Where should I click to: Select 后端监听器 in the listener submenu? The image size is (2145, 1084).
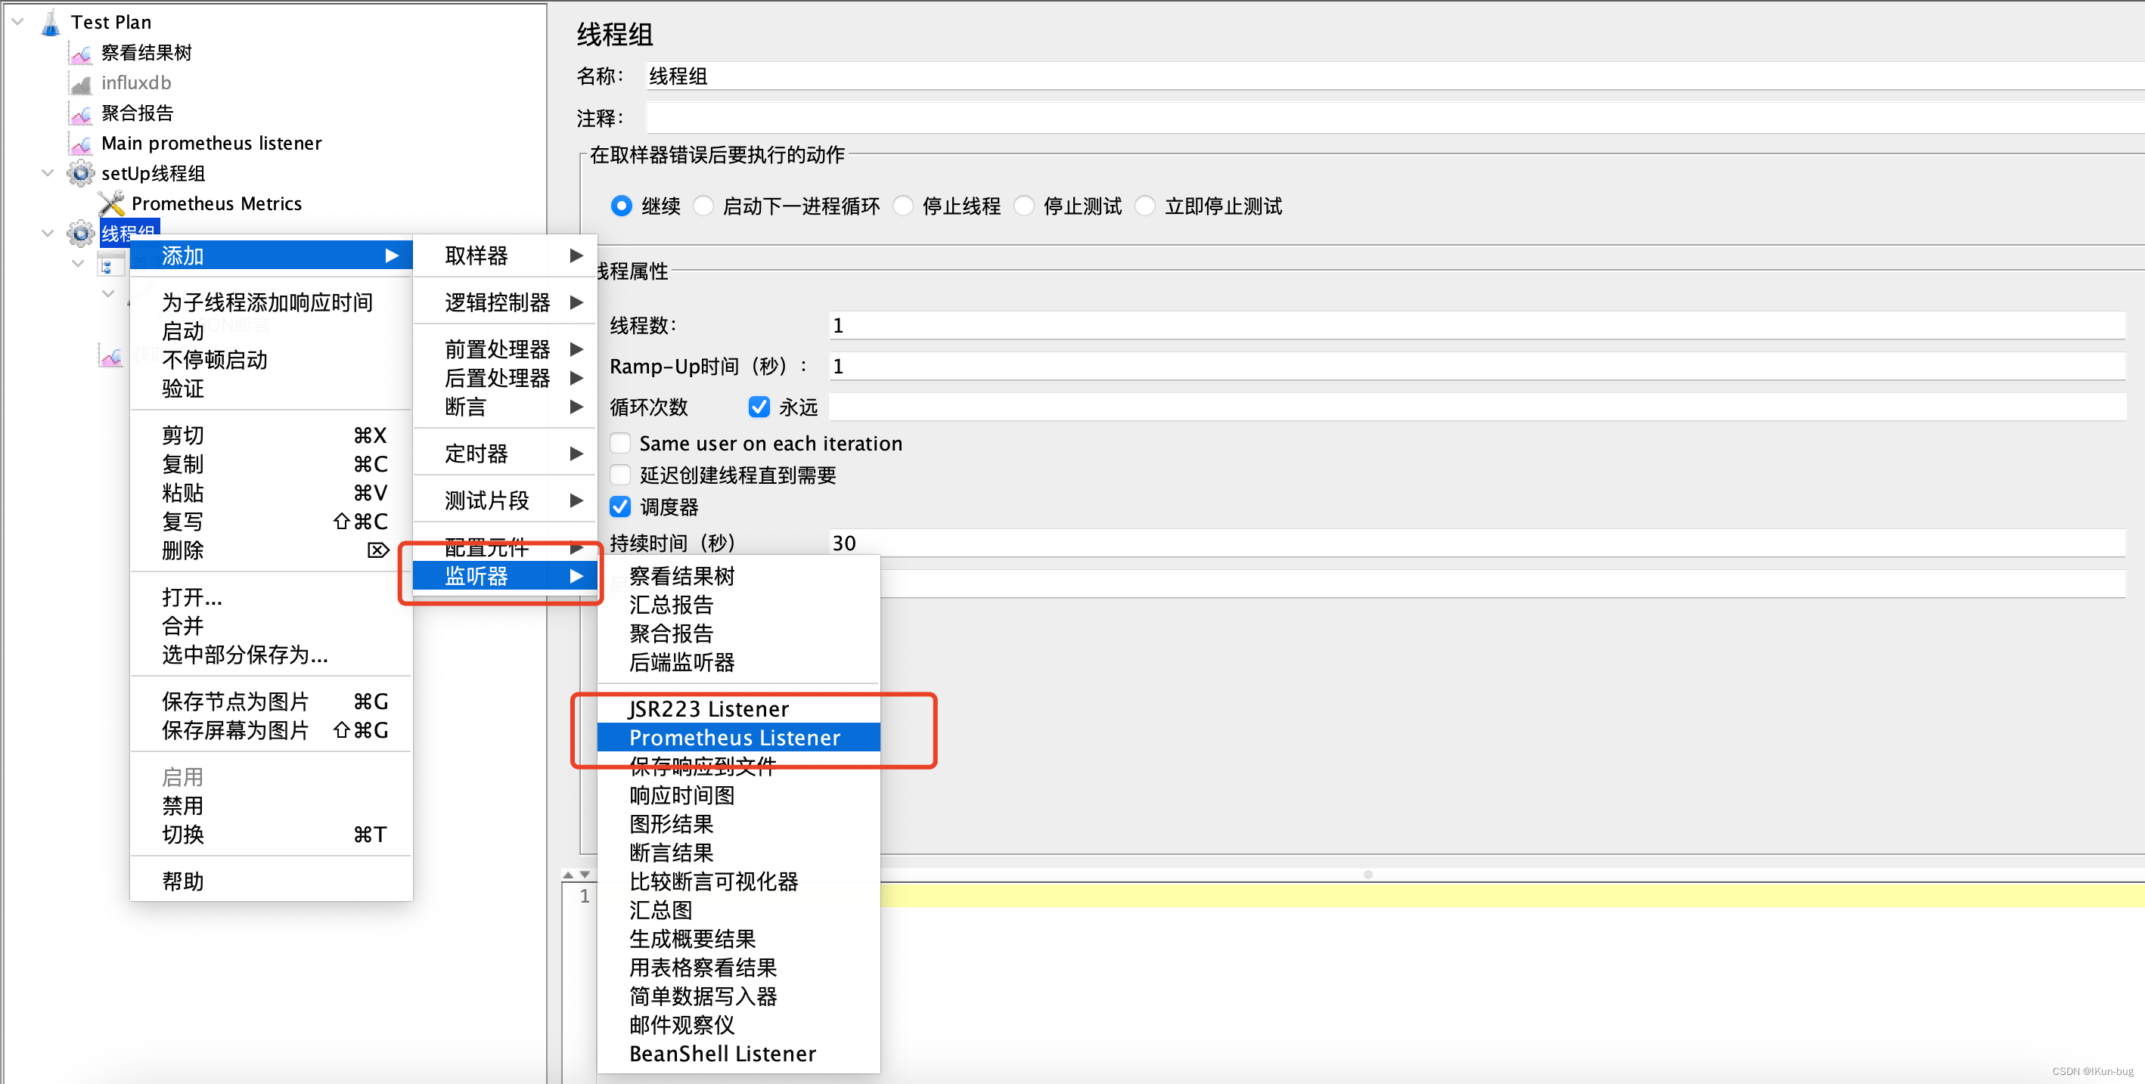682,662
